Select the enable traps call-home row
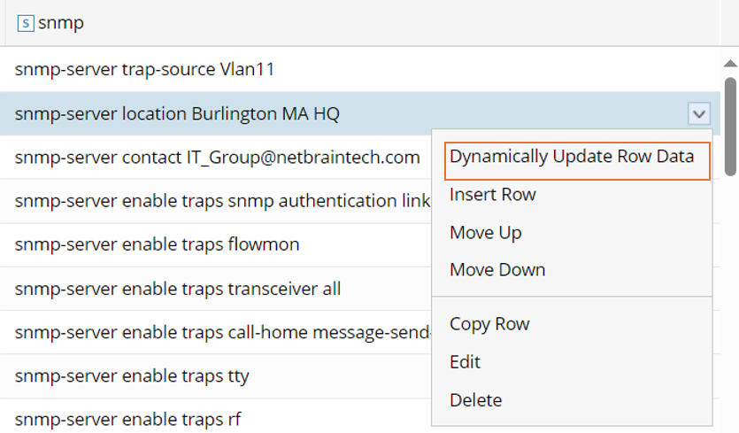The width and height of the screenshot is (739, 433). pyautogui.click(x=221, y=333)
